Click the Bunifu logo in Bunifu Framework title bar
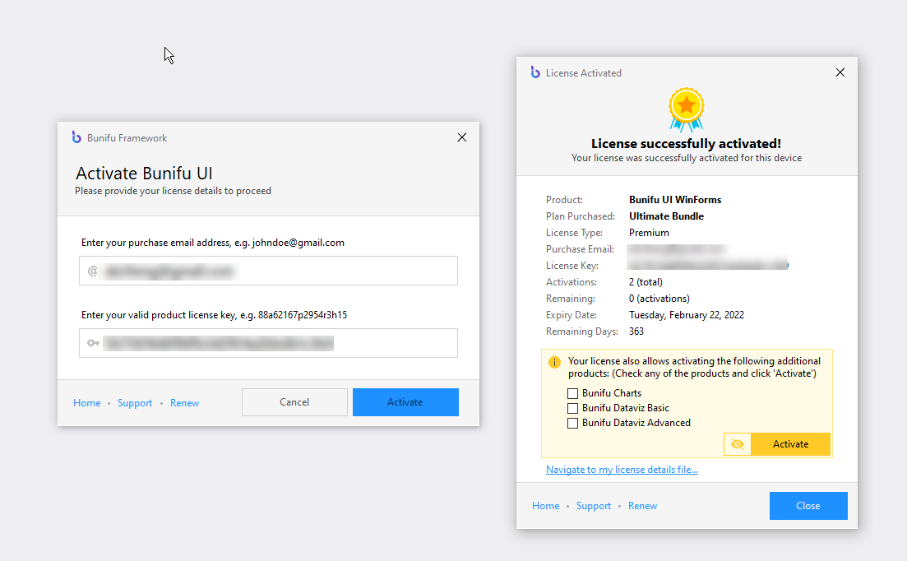This screenshot has width=907, height=561. coord(76,137)
